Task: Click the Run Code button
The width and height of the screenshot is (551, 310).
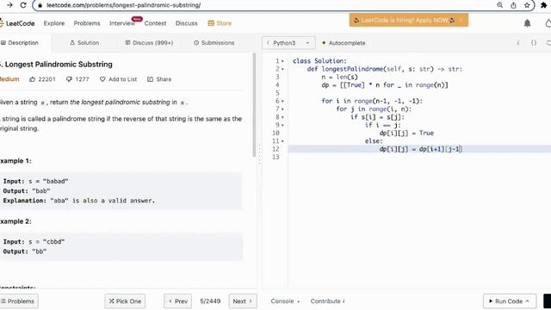Action: pos(510,301)
